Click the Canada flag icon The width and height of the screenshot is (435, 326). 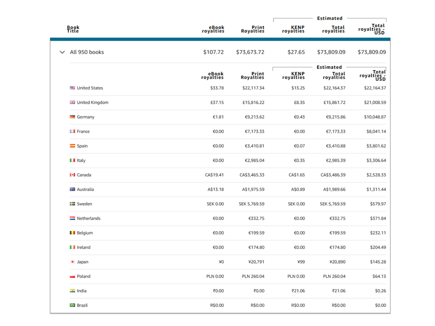pyautogui.click(x=72, y=175)
